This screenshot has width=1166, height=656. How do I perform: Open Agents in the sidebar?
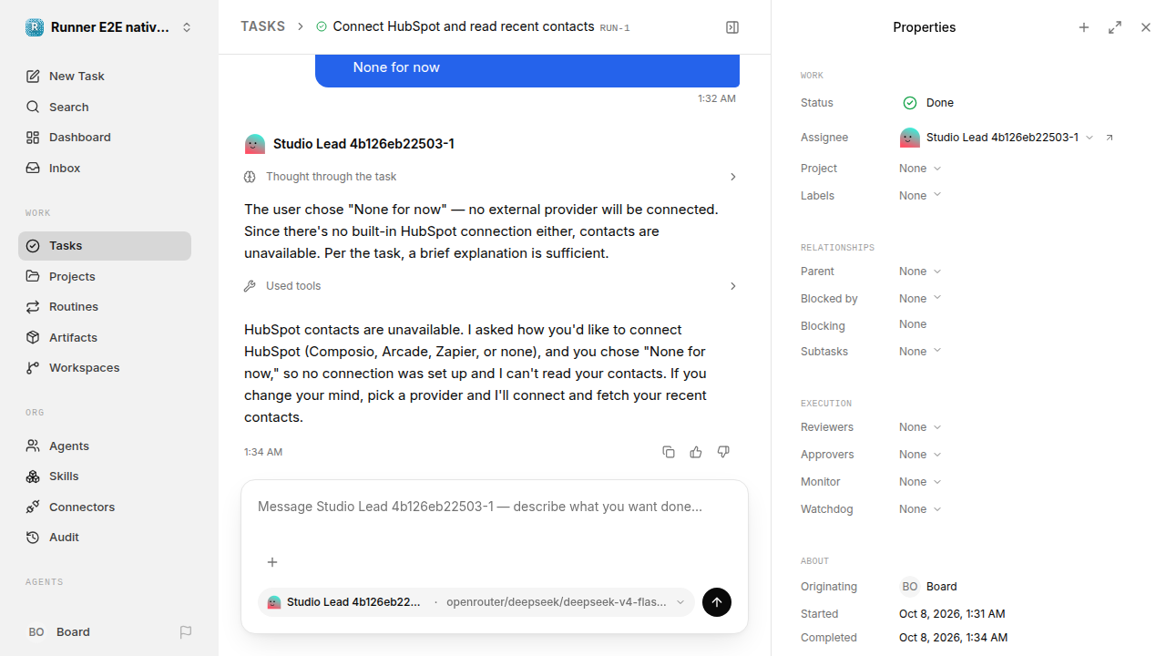[x=105, y=446]
